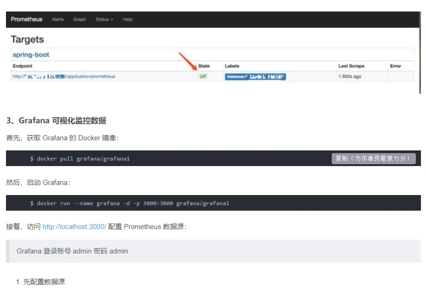This screenshot has width=426, height=293.
Task: Click the spring-boot target group link
Action: (x=31, y=55)
